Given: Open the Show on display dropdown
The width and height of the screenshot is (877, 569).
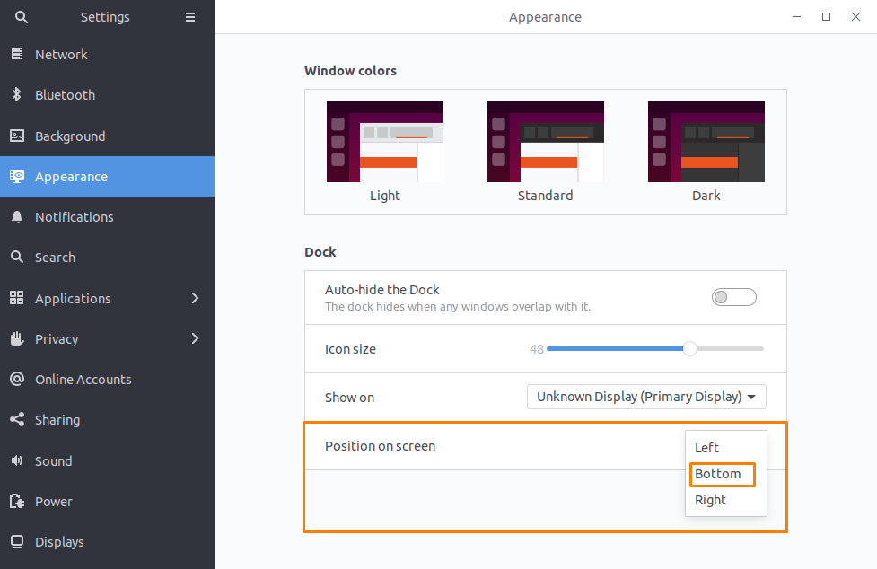Looking at the screenshot, I should tap(646, 397).
